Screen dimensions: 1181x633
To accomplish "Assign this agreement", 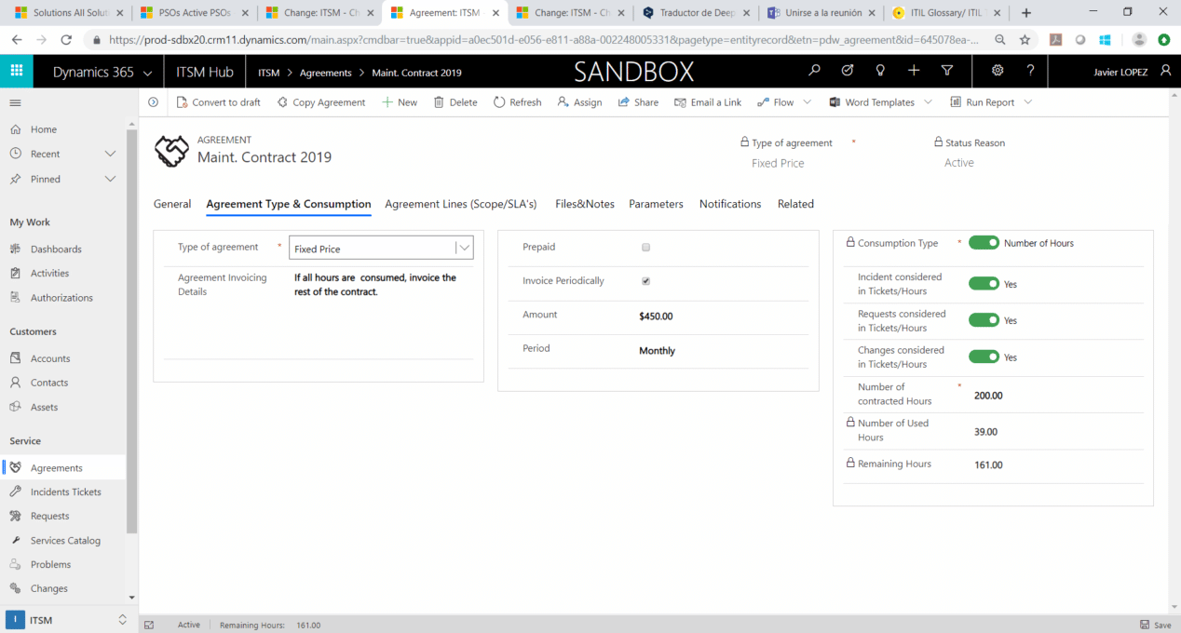I will (579, 102).
